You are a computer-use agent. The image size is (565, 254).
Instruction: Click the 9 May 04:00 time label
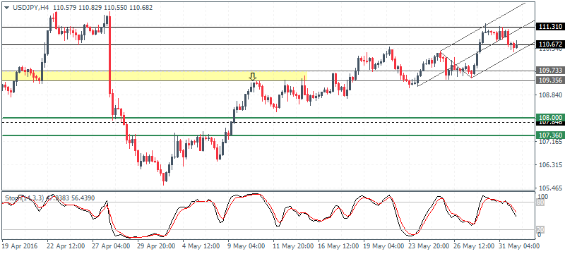click(x=246, y=246)
